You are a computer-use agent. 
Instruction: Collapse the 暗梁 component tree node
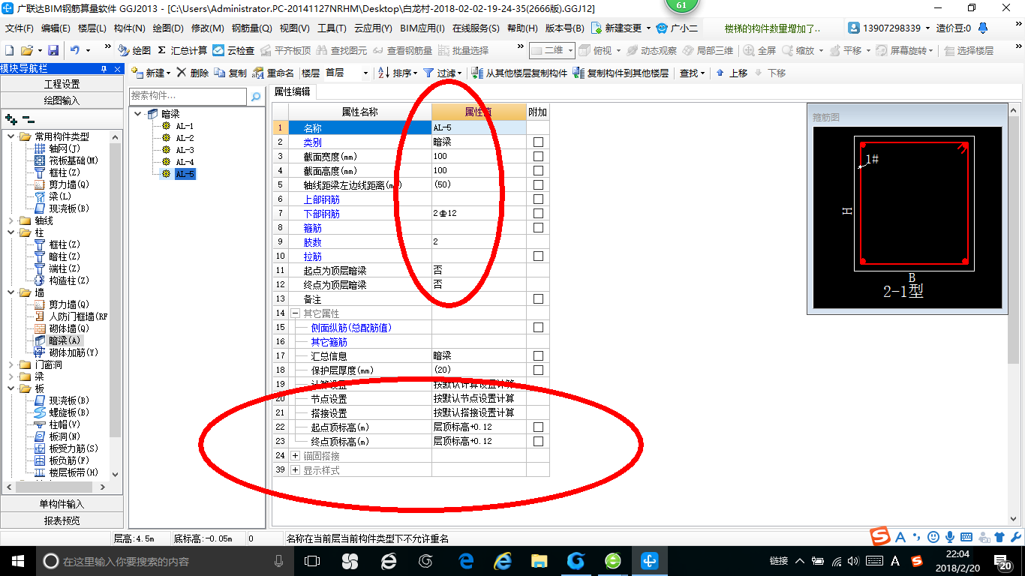(138, 114)
